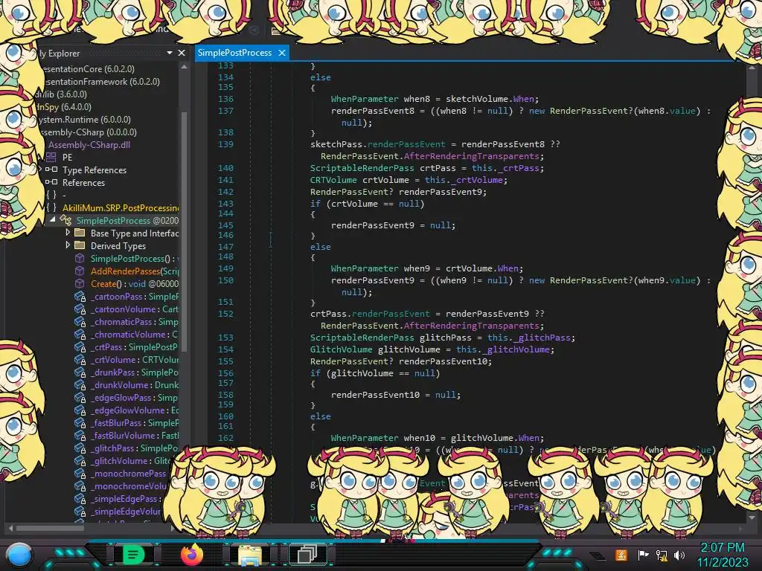Click the _fastBlurPass field icon
762x571 pixels.
[80, 422]
